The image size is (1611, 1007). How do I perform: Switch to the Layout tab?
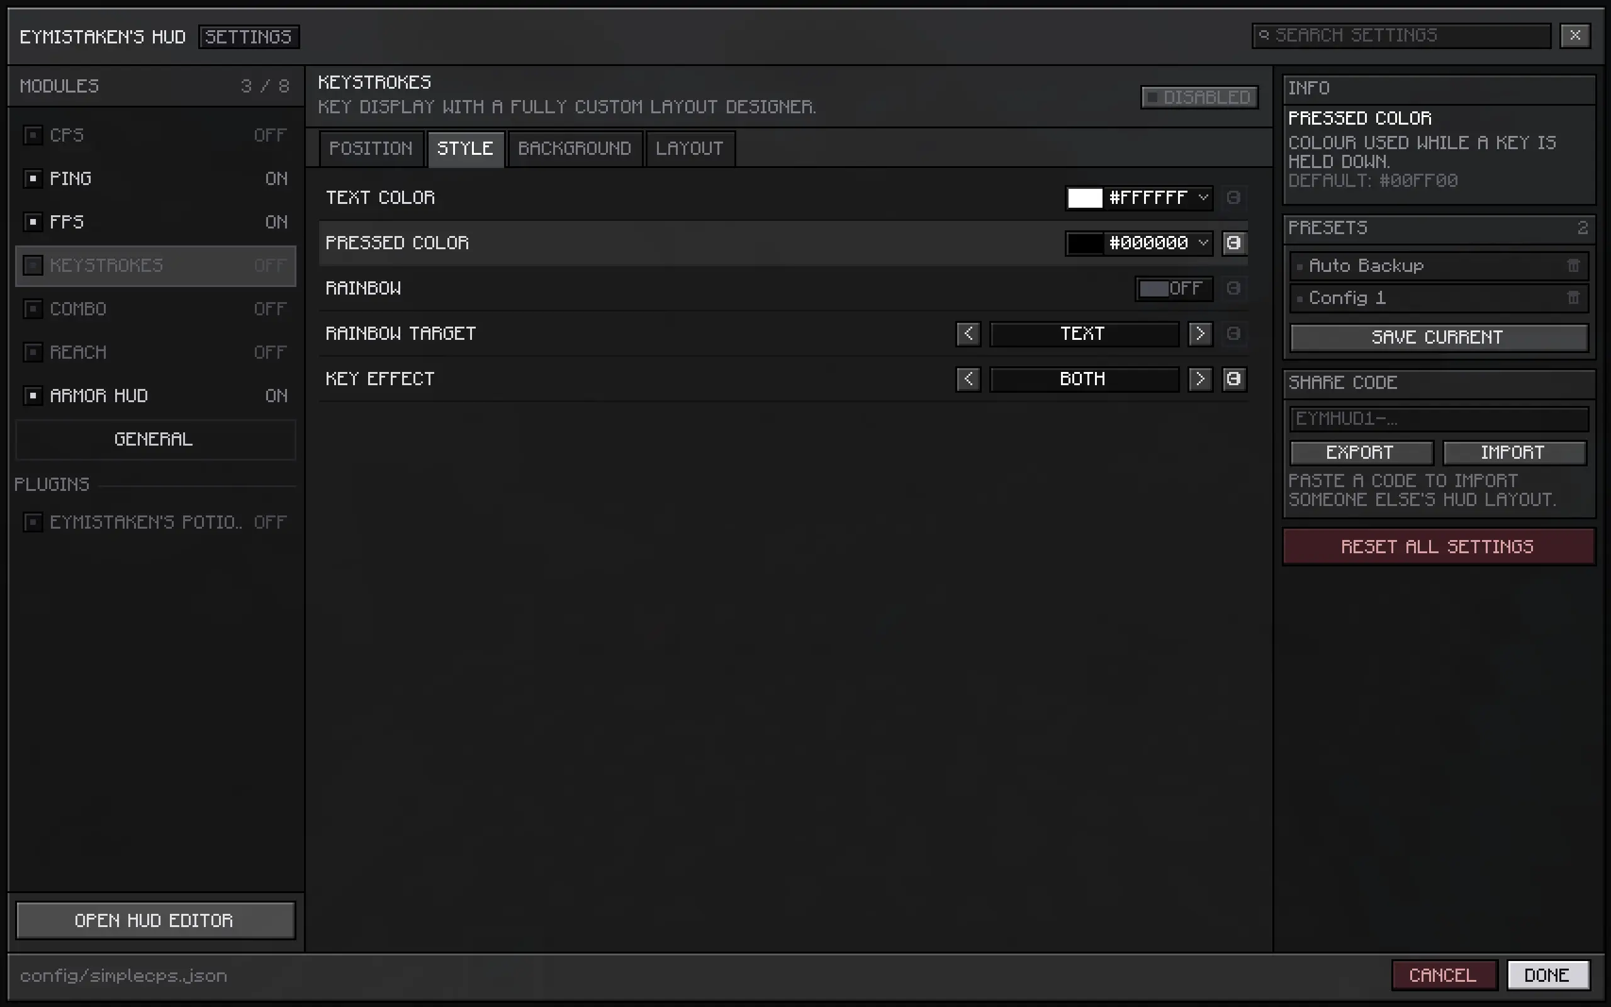tap(690, 149)
